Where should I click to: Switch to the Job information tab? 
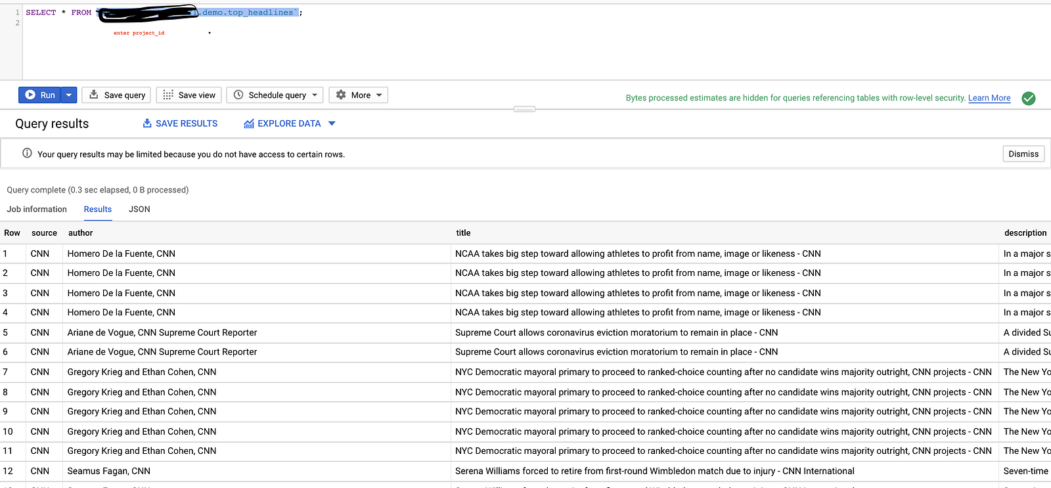tap(37, 210)
